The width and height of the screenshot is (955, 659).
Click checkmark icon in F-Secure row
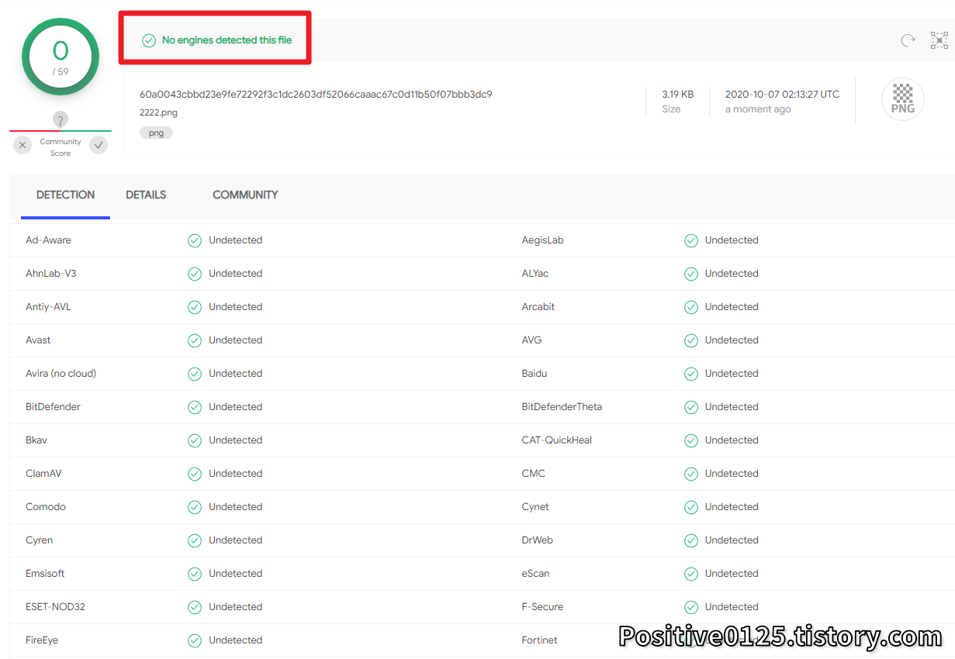(x=691, y=607)
